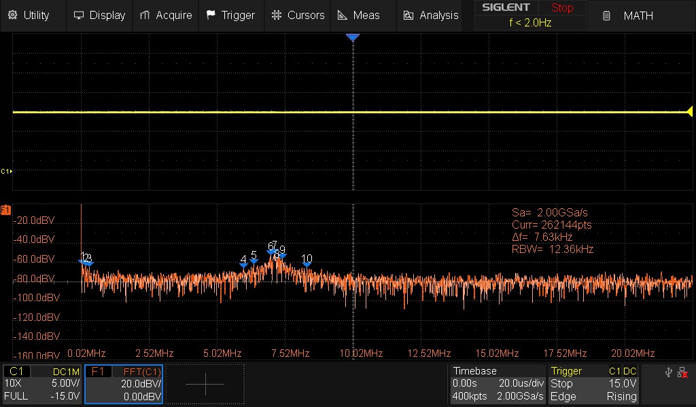Screen dimensions: 696x407
Task: Select FFT peak marker 10
Action: coord(307,261)
